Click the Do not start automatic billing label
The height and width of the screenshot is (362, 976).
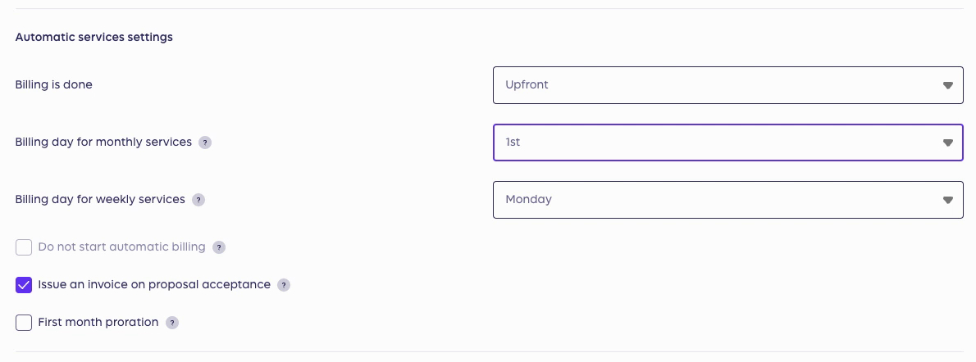(x=121, y=247)
